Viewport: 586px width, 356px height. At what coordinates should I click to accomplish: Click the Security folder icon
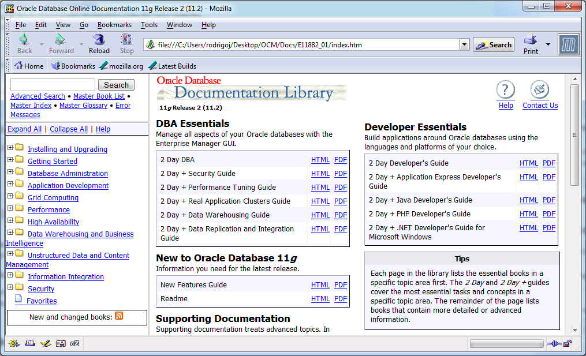[x=20, y=287]
